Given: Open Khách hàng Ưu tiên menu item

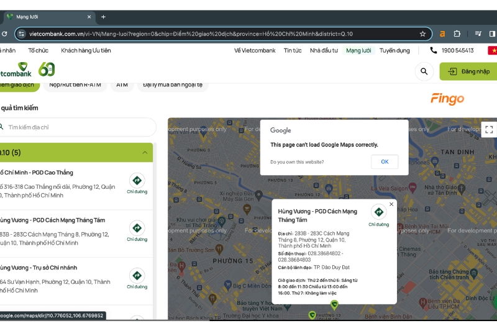Looking at the screenshot, I should 86,50.
